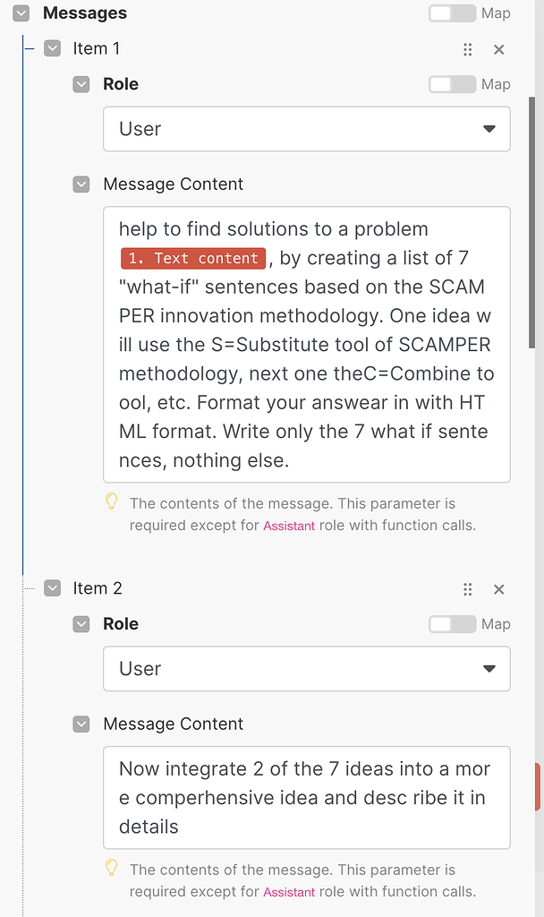Click Item 1's drag handle icon
The height and width of the screenshot is (917, 544).
coord(467,50)
